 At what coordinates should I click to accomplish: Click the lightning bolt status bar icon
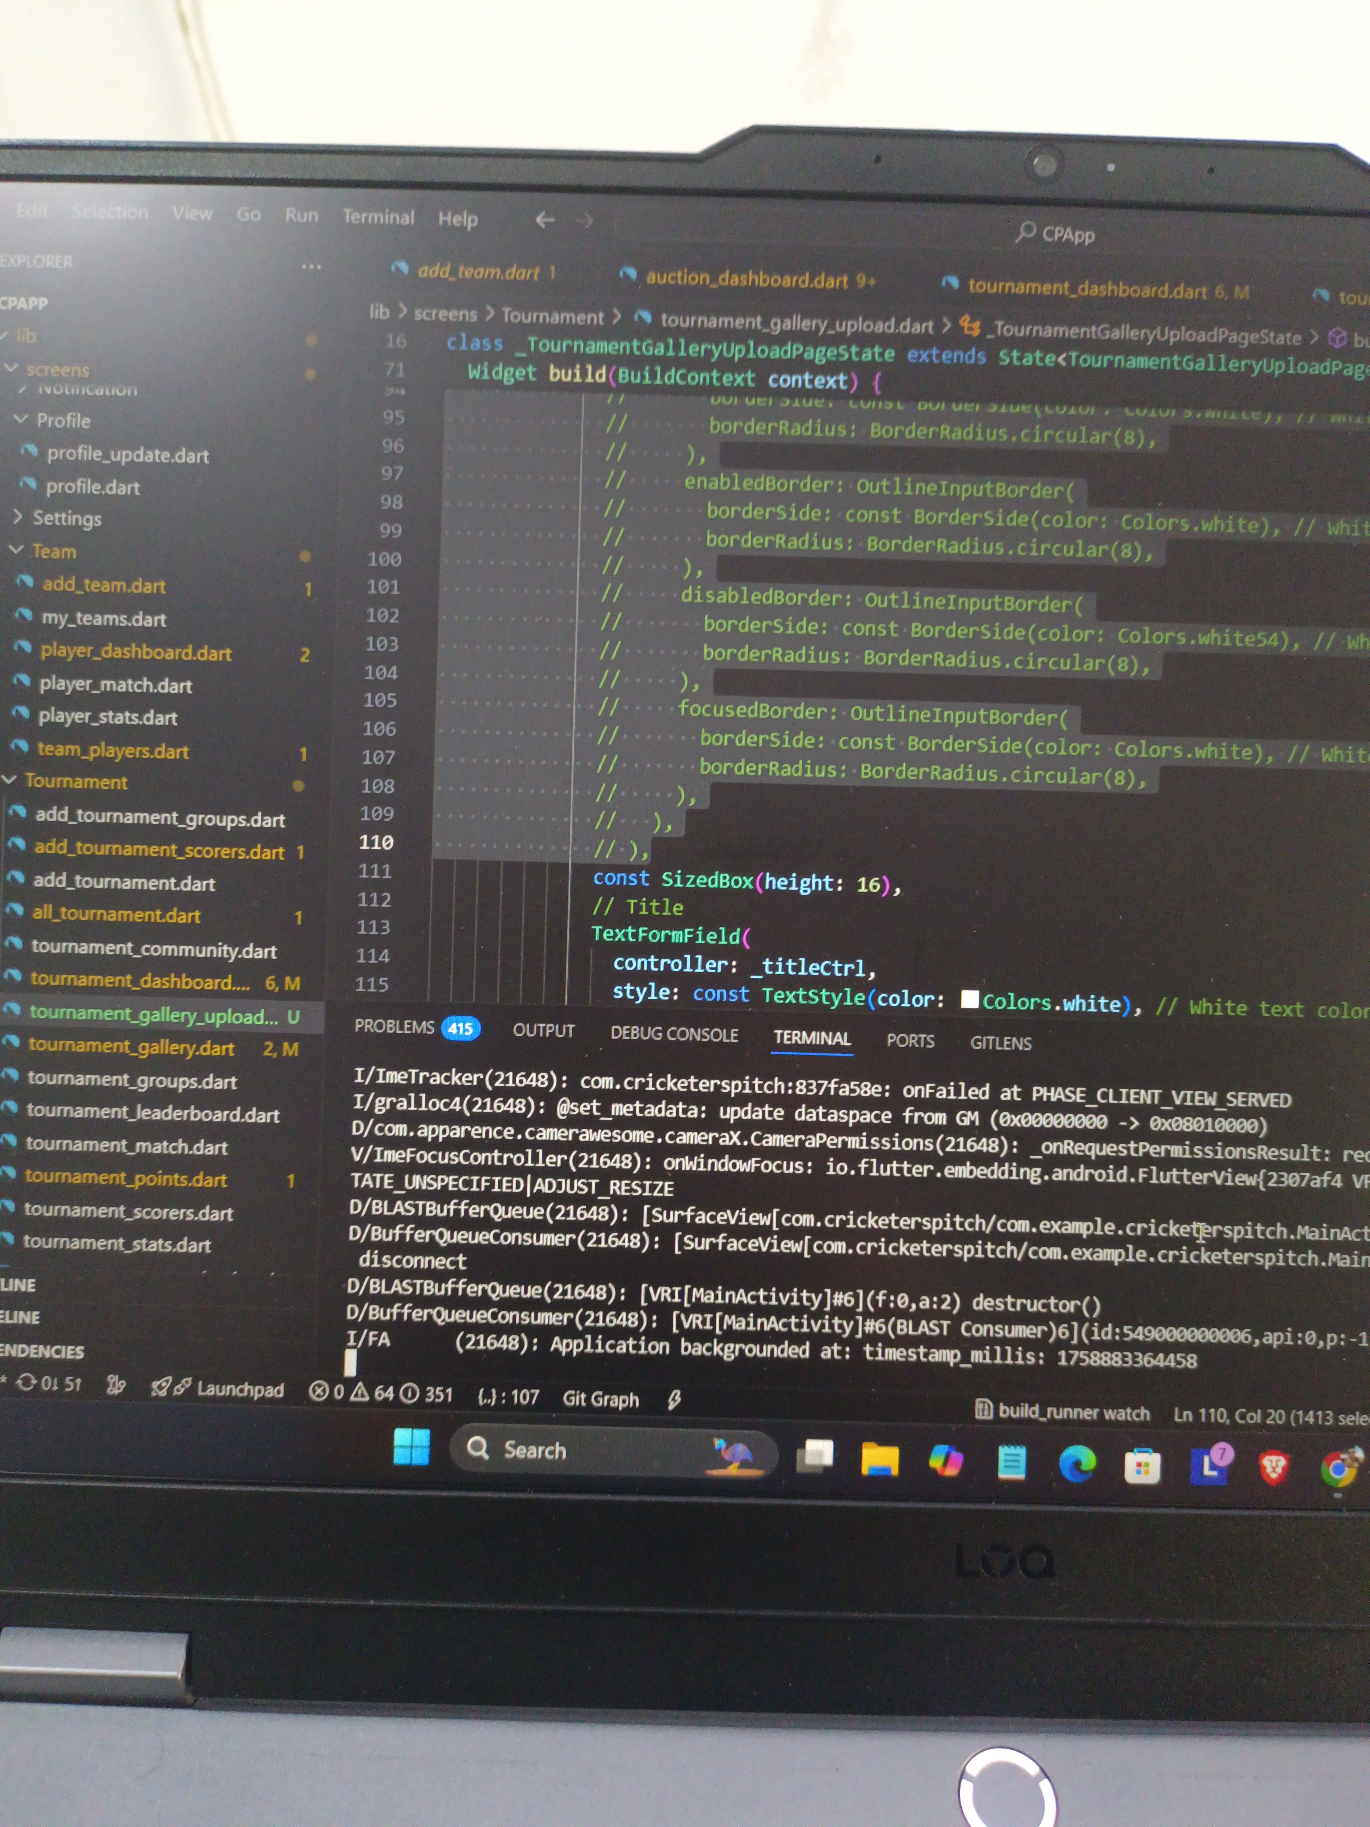click(x=674, y=1399)
